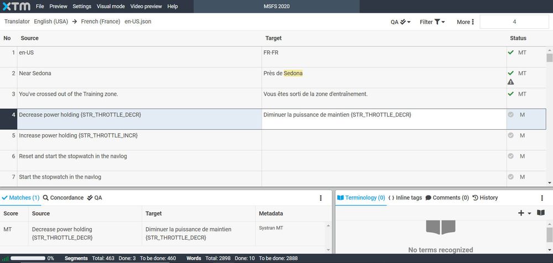553x263 pixels.
Task: Switch to the Comments (0) tab
Action: (447, 198)
